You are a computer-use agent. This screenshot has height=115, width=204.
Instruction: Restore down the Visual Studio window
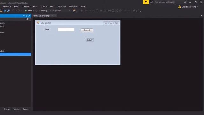coord(195,2)
